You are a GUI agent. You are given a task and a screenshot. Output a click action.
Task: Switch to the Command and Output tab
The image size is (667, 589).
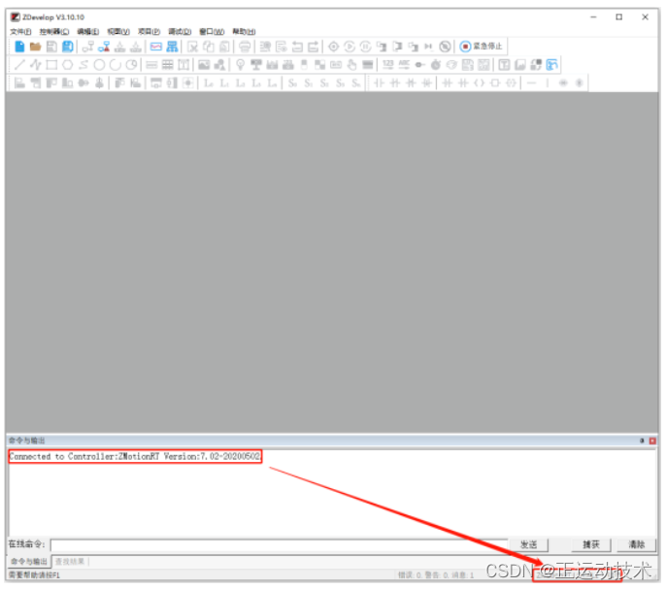point(28,562)
